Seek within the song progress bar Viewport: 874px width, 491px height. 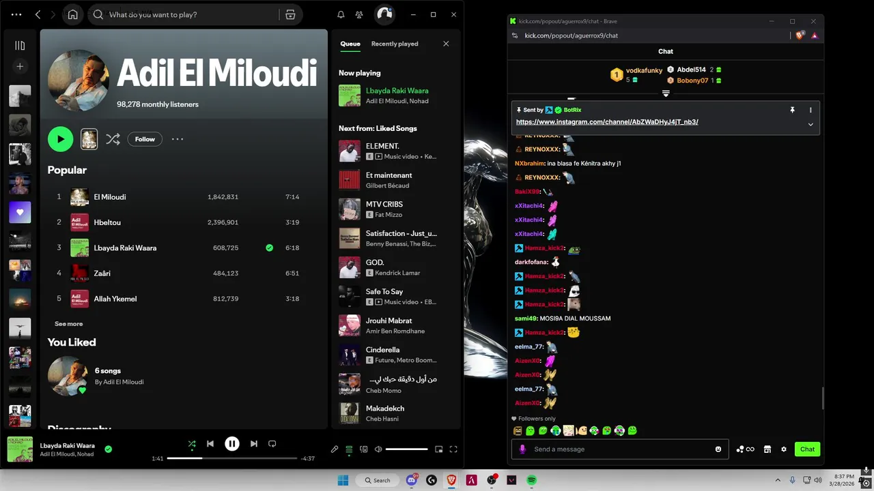231,458
